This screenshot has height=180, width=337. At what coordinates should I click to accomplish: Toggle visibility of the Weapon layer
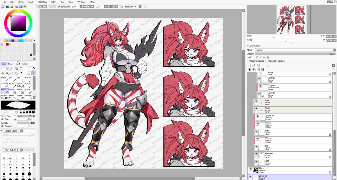(x=256, y=154)
